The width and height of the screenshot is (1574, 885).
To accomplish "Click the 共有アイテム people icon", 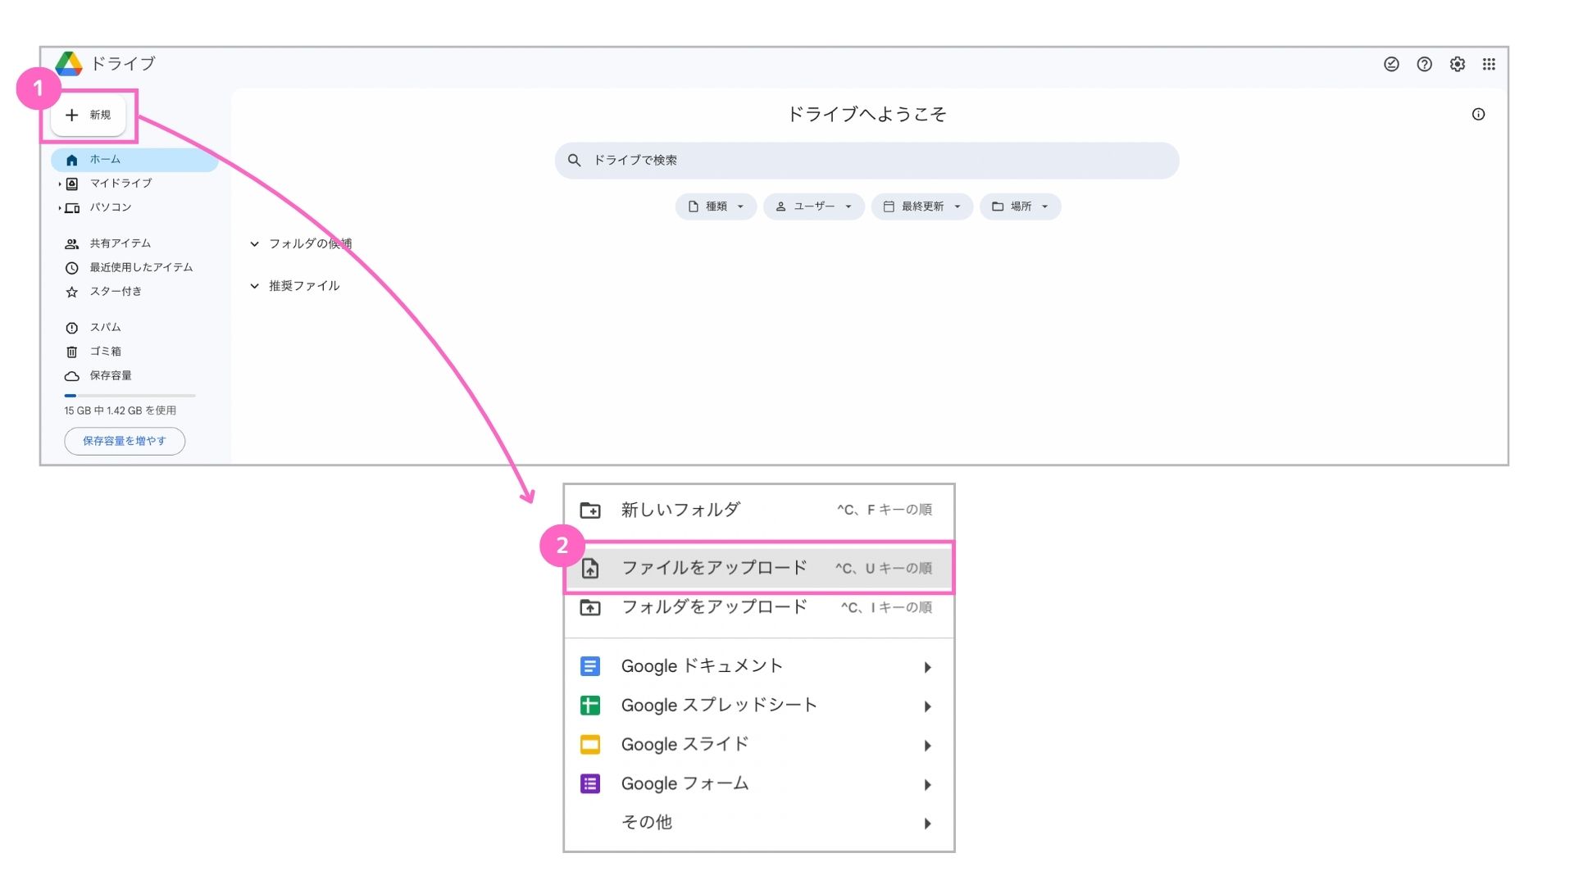I will click(x=72, y=244).
